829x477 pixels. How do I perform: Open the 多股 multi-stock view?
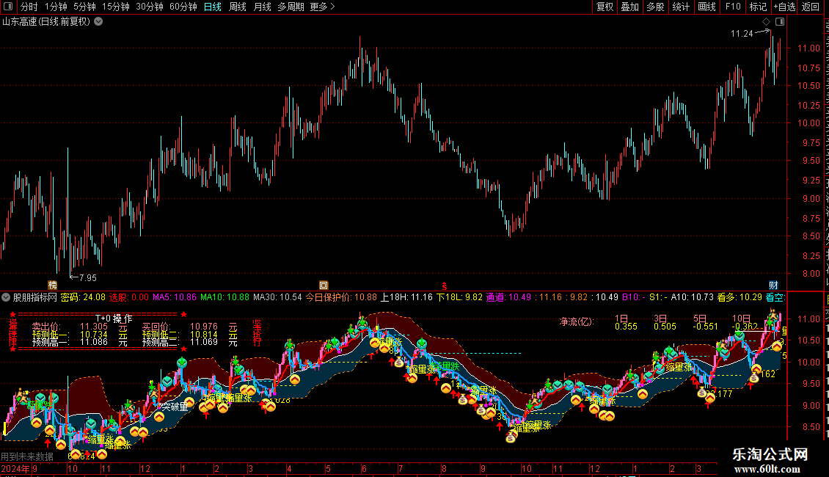pyautogui.click(x=656, y=7)
